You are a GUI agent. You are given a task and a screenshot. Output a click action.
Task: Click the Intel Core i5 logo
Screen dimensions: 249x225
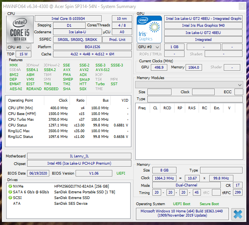pos(19,29)
